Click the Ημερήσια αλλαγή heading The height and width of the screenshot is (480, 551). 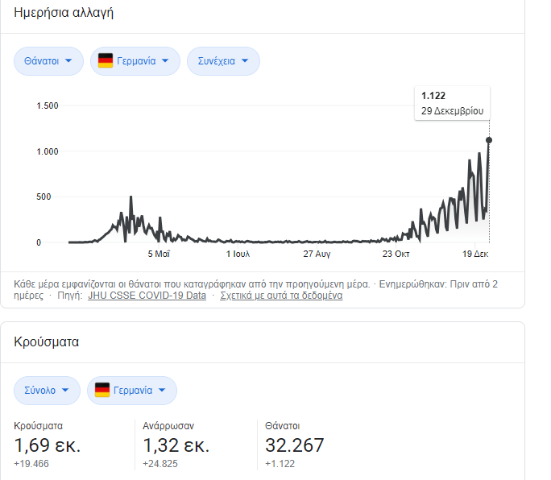[x=64, y=13]
